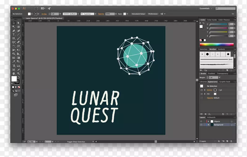Open the Uniform stroke profile dropdown
The height and width of the screenshot is (157, 247).
click(x=71, y=14)
